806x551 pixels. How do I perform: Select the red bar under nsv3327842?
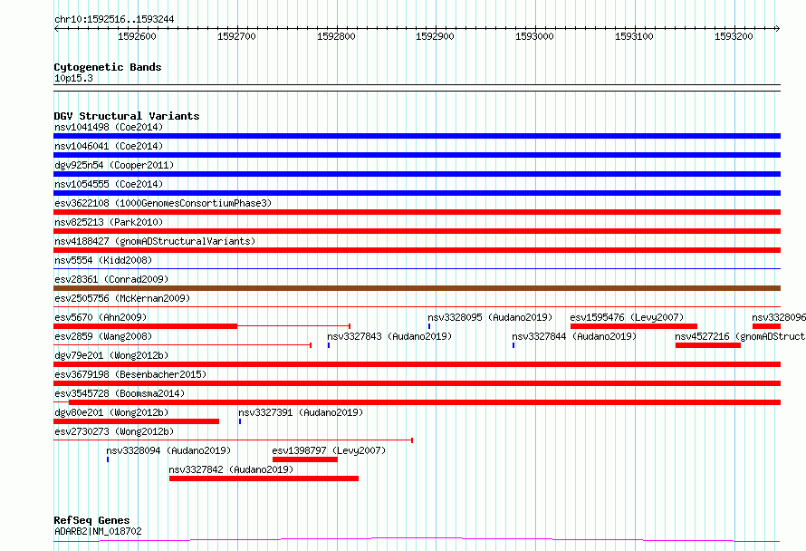point(264,478)
